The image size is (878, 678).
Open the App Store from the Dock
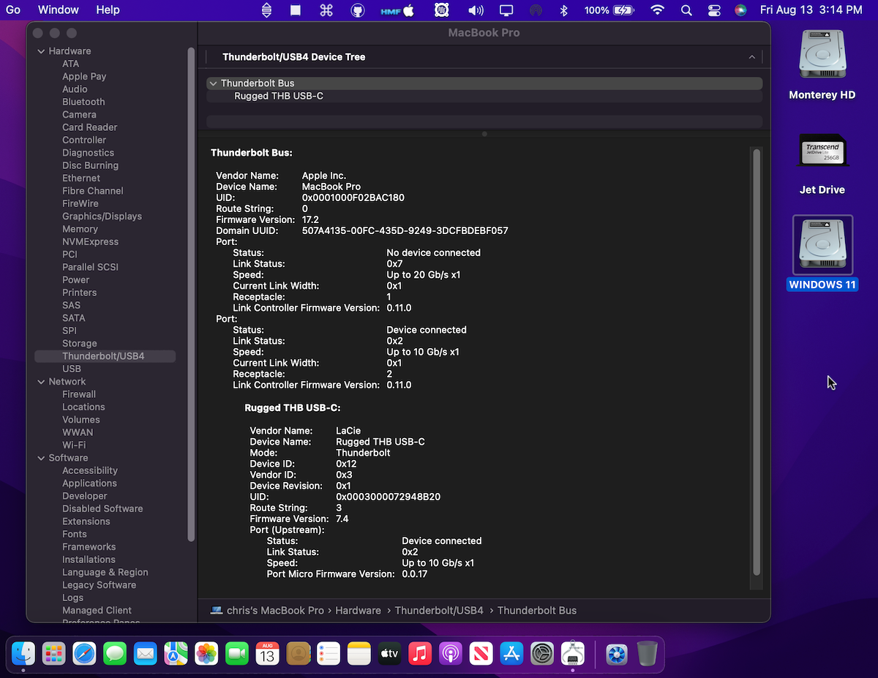coord(512,653)
